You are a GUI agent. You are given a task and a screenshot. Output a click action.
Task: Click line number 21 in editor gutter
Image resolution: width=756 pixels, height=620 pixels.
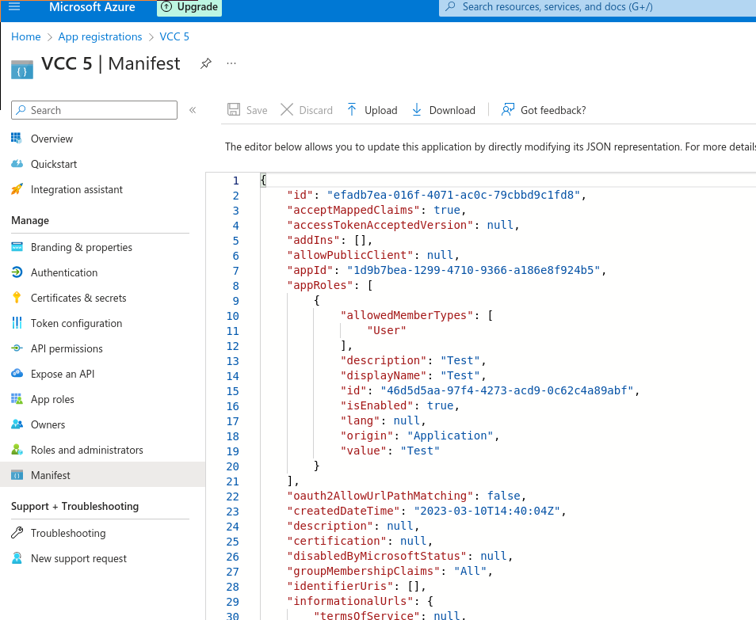point(233,481)
